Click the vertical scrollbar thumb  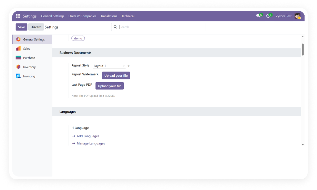pyautogui.click(x=303, y=49)
